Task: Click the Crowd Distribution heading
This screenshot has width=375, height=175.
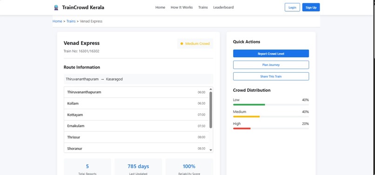Action: [x=252, y=90]
